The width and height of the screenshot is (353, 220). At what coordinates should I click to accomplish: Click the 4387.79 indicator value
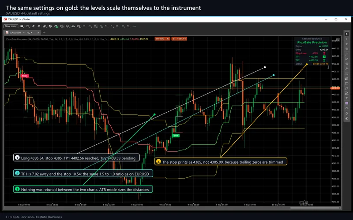[144, 39]
